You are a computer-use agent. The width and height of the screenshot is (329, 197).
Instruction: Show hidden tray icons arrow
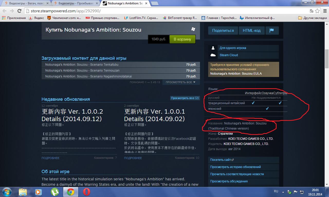click(x=284, y=192)
